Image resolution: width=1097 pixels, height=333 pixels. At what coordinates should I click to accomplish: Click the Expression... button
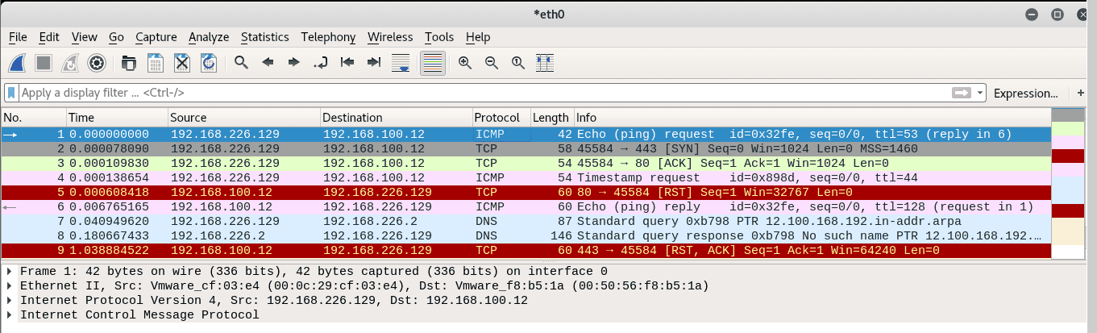point(1025,93)
